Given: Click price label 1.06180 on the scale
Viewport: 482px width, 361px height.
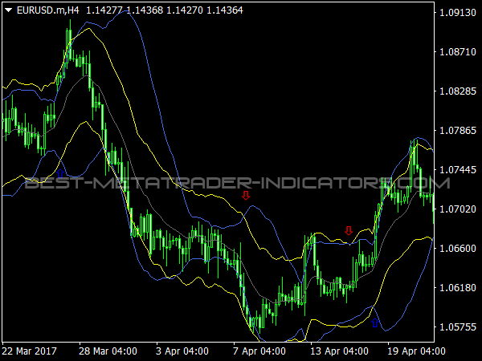Looking at the screenshot, I should 458,288.
